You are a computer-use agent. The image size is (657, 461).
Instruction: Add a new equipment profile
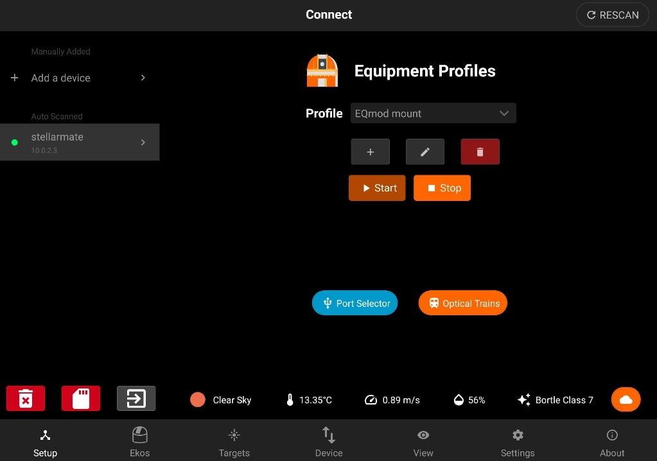pyautogui.click(x=370, y=152)
